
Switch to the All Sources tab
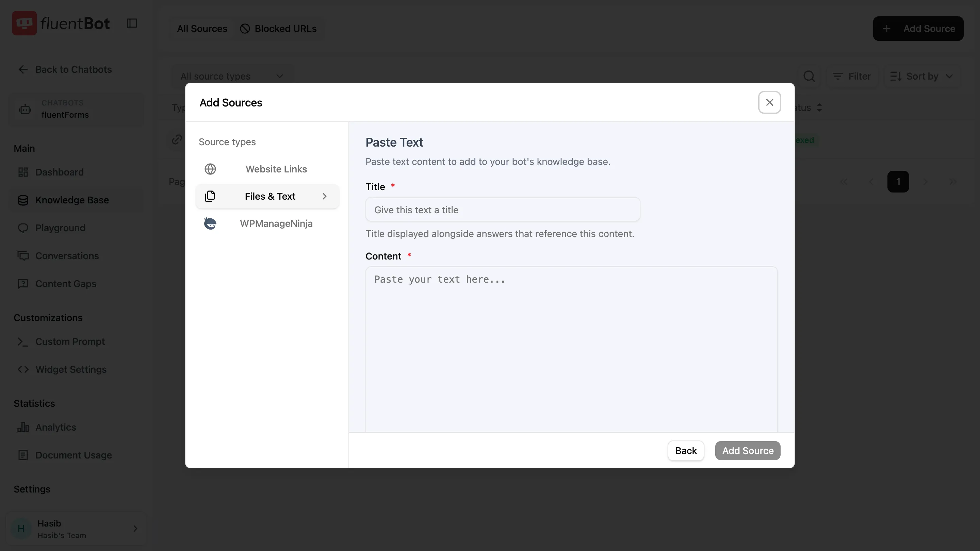202,29
